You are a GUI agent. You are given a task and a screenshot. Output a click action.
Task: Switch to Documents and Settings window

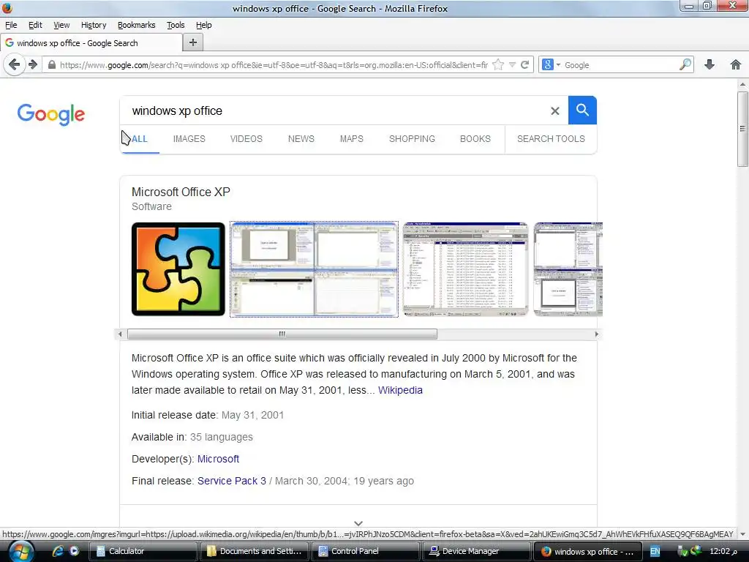coord(254,551)
